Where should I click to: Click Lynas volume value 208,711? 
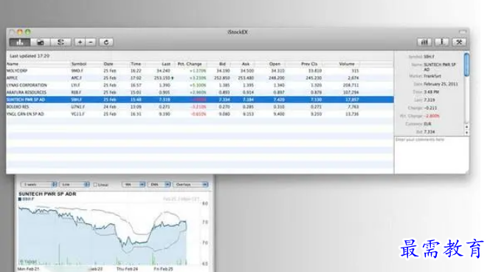click(351, 85)
